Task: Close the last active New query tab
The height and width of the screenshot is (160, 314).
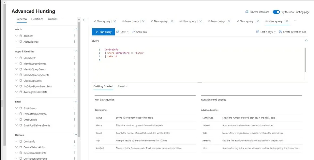Action: (287, 21)
